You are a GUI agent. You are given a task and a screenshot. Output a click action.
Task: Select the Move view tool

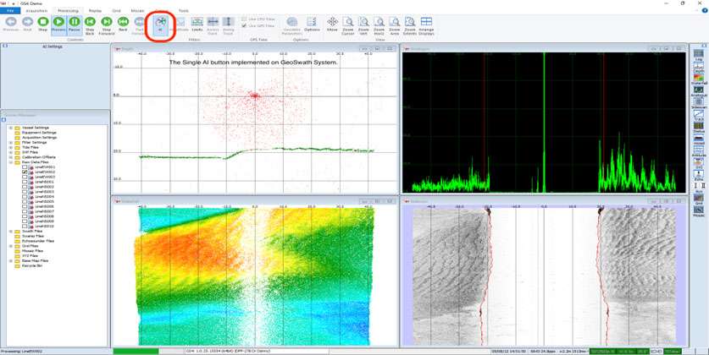[x=332, y=25]
